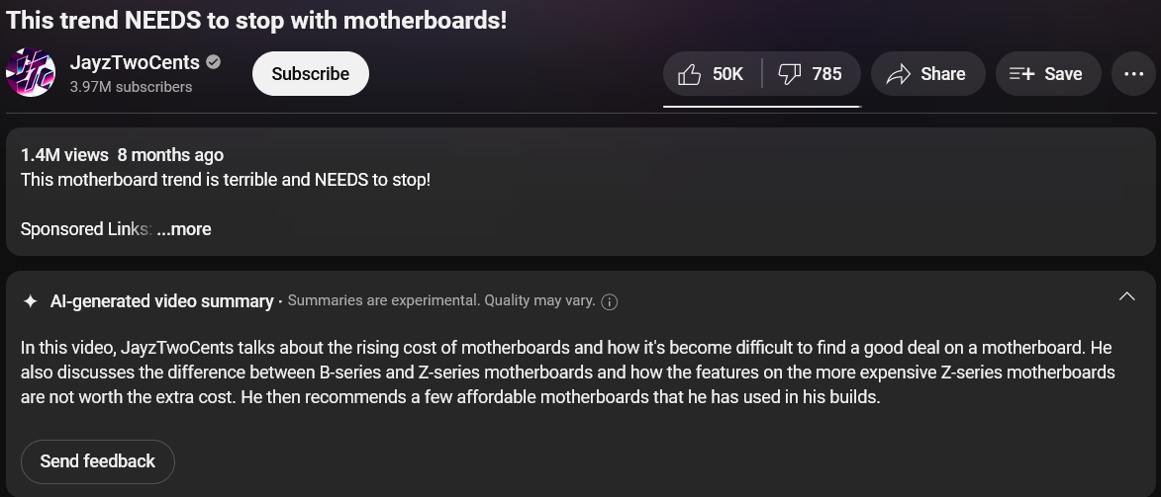The height and width of the screenshot is (497, 1161).
Task: Open the JayzTwoCents channel avatar
Action: coord(31,72)
